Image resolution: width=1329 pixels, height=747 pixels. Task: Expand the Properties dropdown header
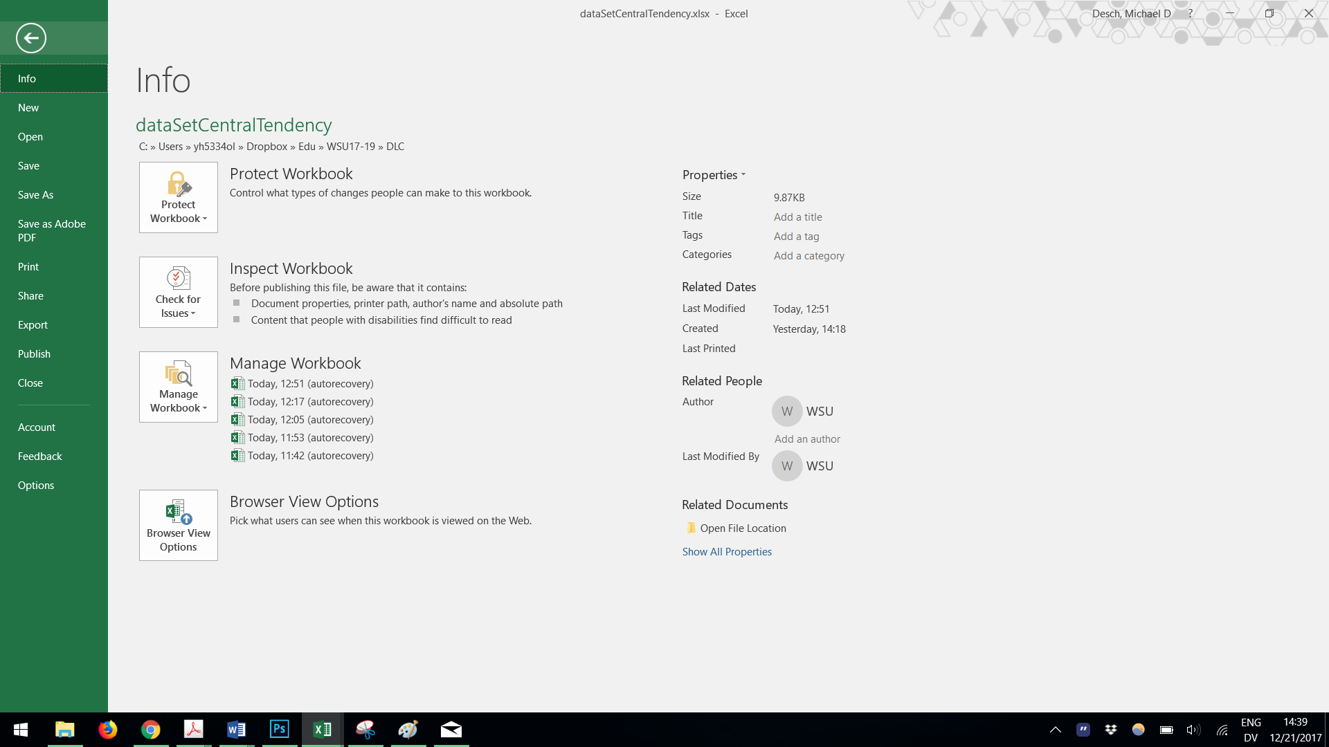[714, 175]
